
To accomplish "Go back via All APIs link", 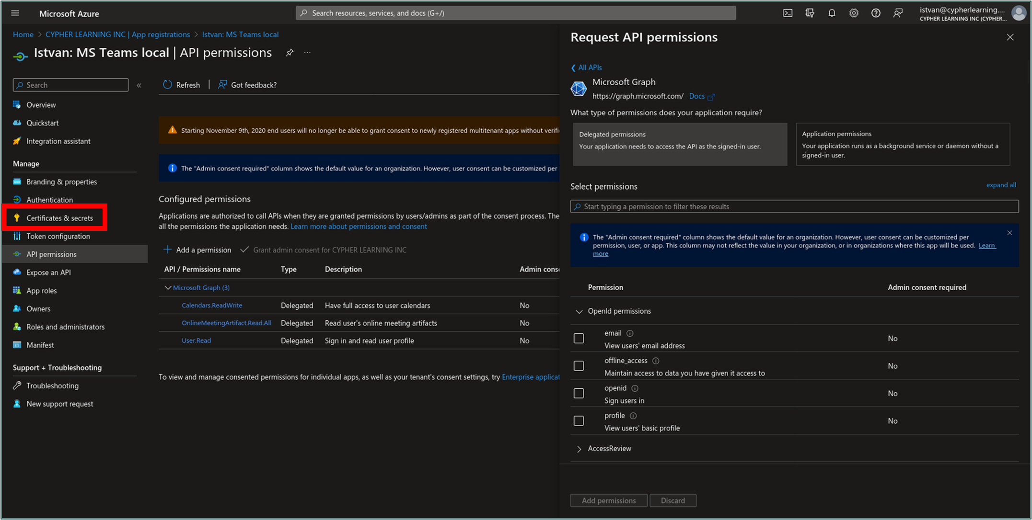I will tap(587, 68).
